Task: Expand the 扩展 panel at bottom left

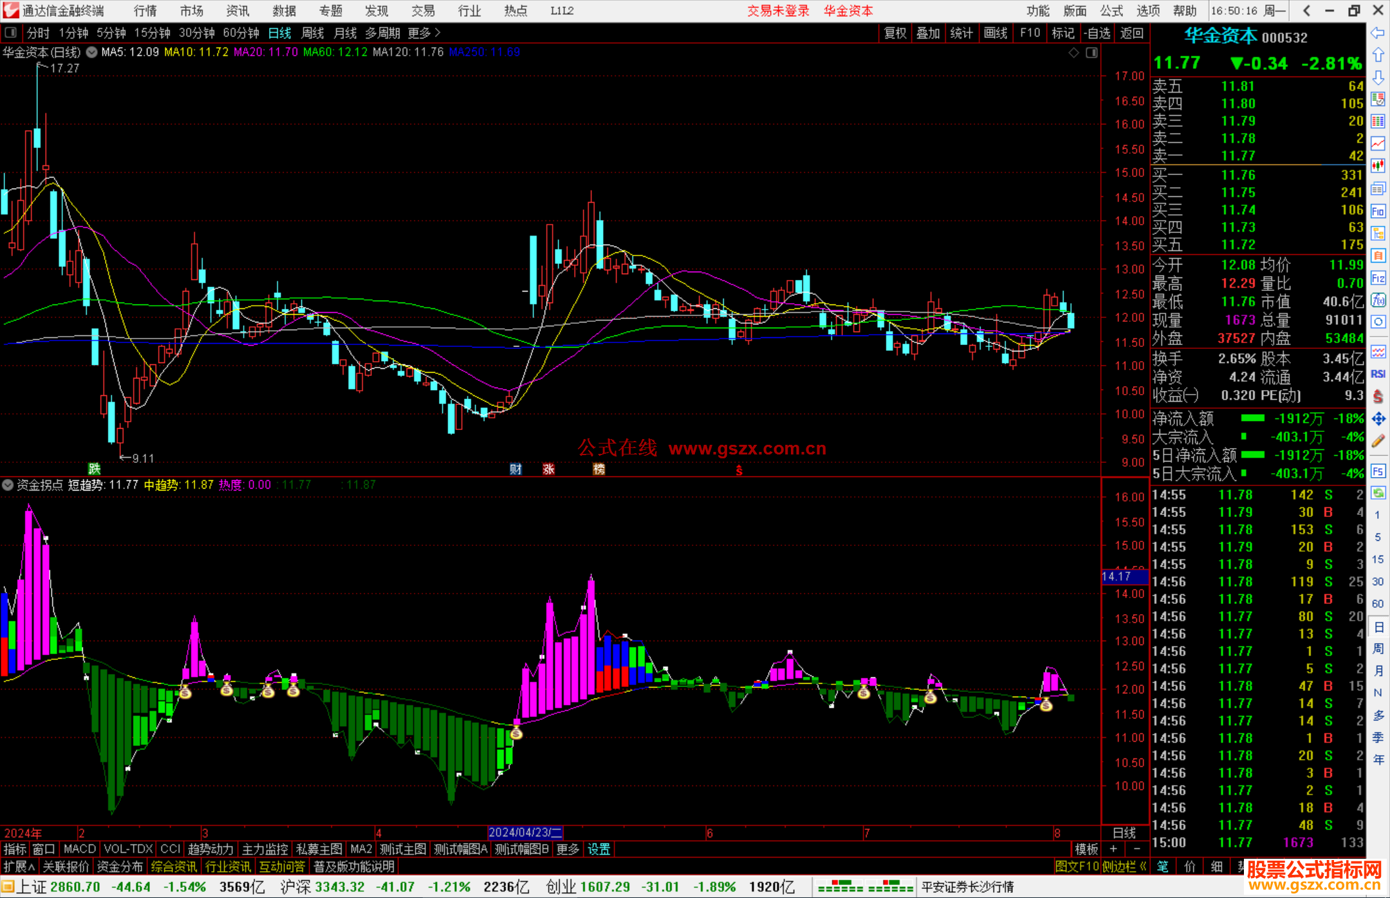Action: [x=19, y=866]
